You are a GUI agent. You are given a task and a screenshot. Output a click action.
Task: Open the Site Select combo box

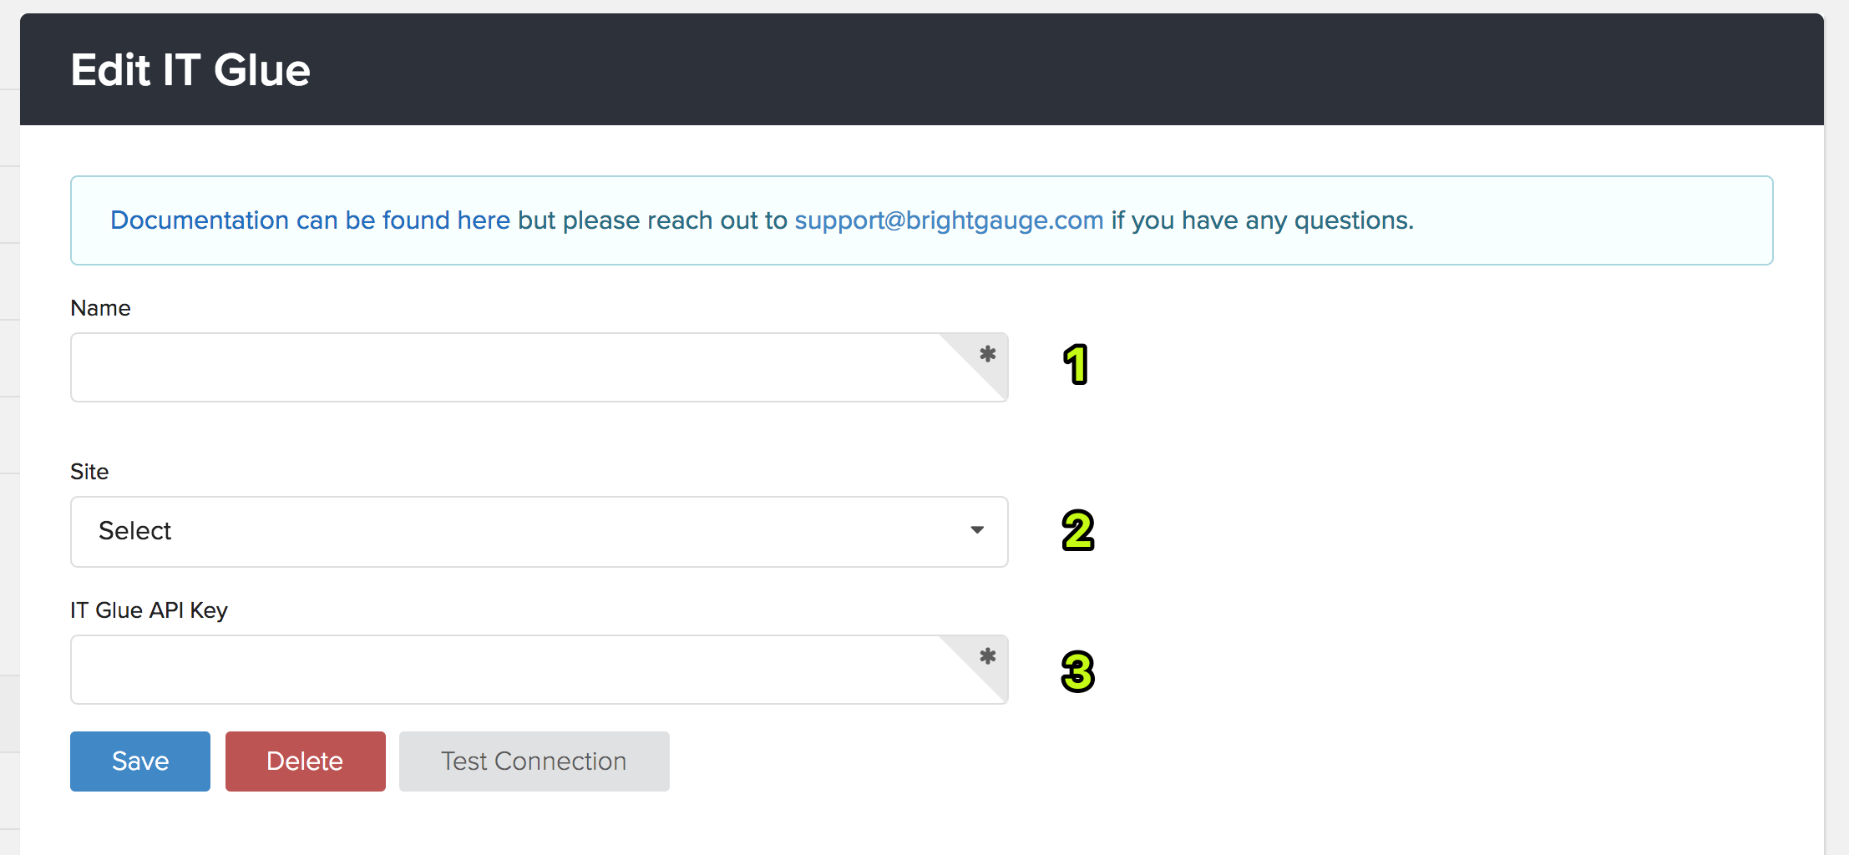tap(540, 532)
